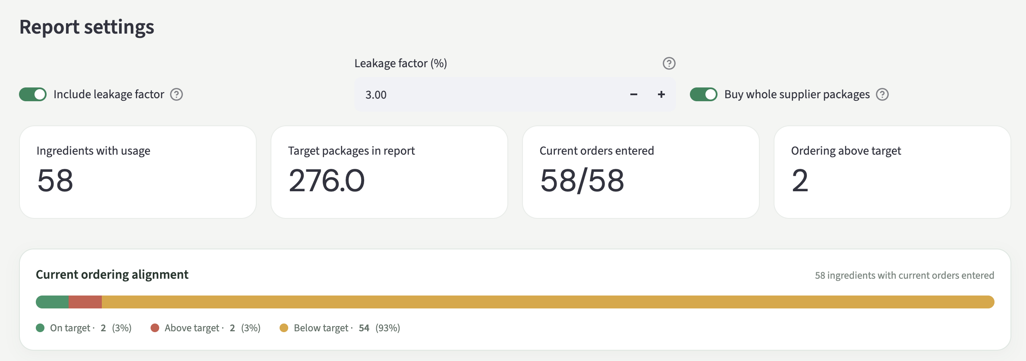Viewport: 1026px width, 361px height.
Task: Click '58 ingredients with current orders entered' text
Action: coord(904,275)
